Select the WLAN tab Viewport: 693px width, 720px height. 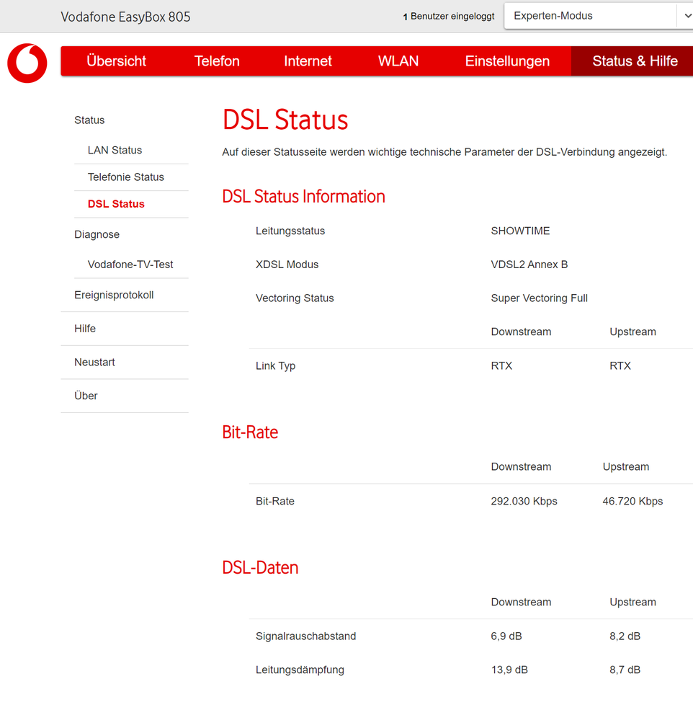point(398,61)
